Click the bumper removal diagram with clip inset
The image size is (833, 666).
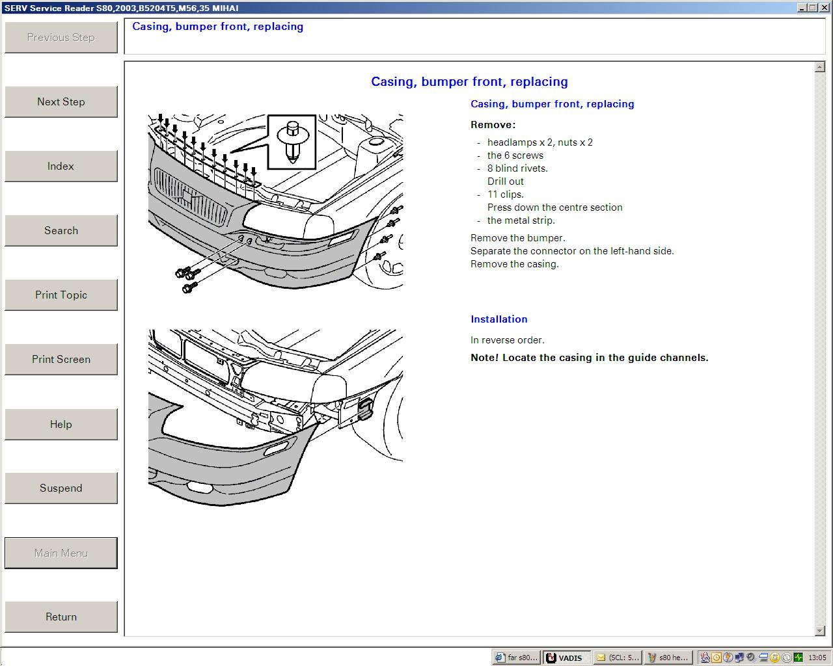pos(275,204)
